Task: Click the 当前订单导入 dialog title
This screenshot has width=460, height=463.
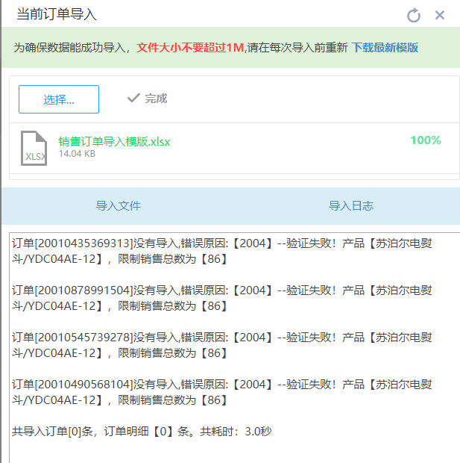Action: click(57, 15)
